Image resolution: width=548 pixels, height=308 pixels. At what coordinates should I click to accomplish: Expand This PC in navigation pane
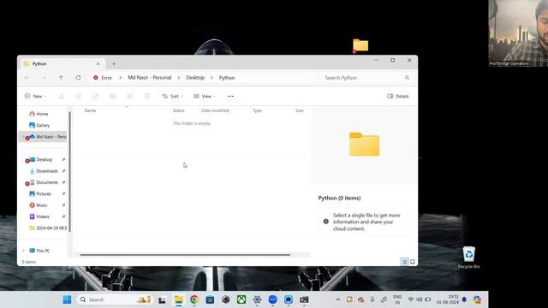(x=23, y=251)
